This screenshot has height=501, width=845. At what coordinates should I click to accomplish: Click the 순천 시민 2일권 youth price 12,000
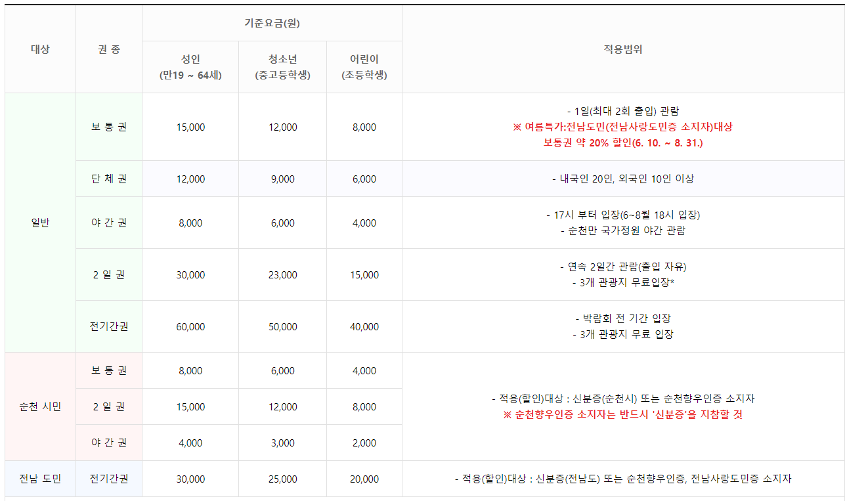tap(282, 406)
